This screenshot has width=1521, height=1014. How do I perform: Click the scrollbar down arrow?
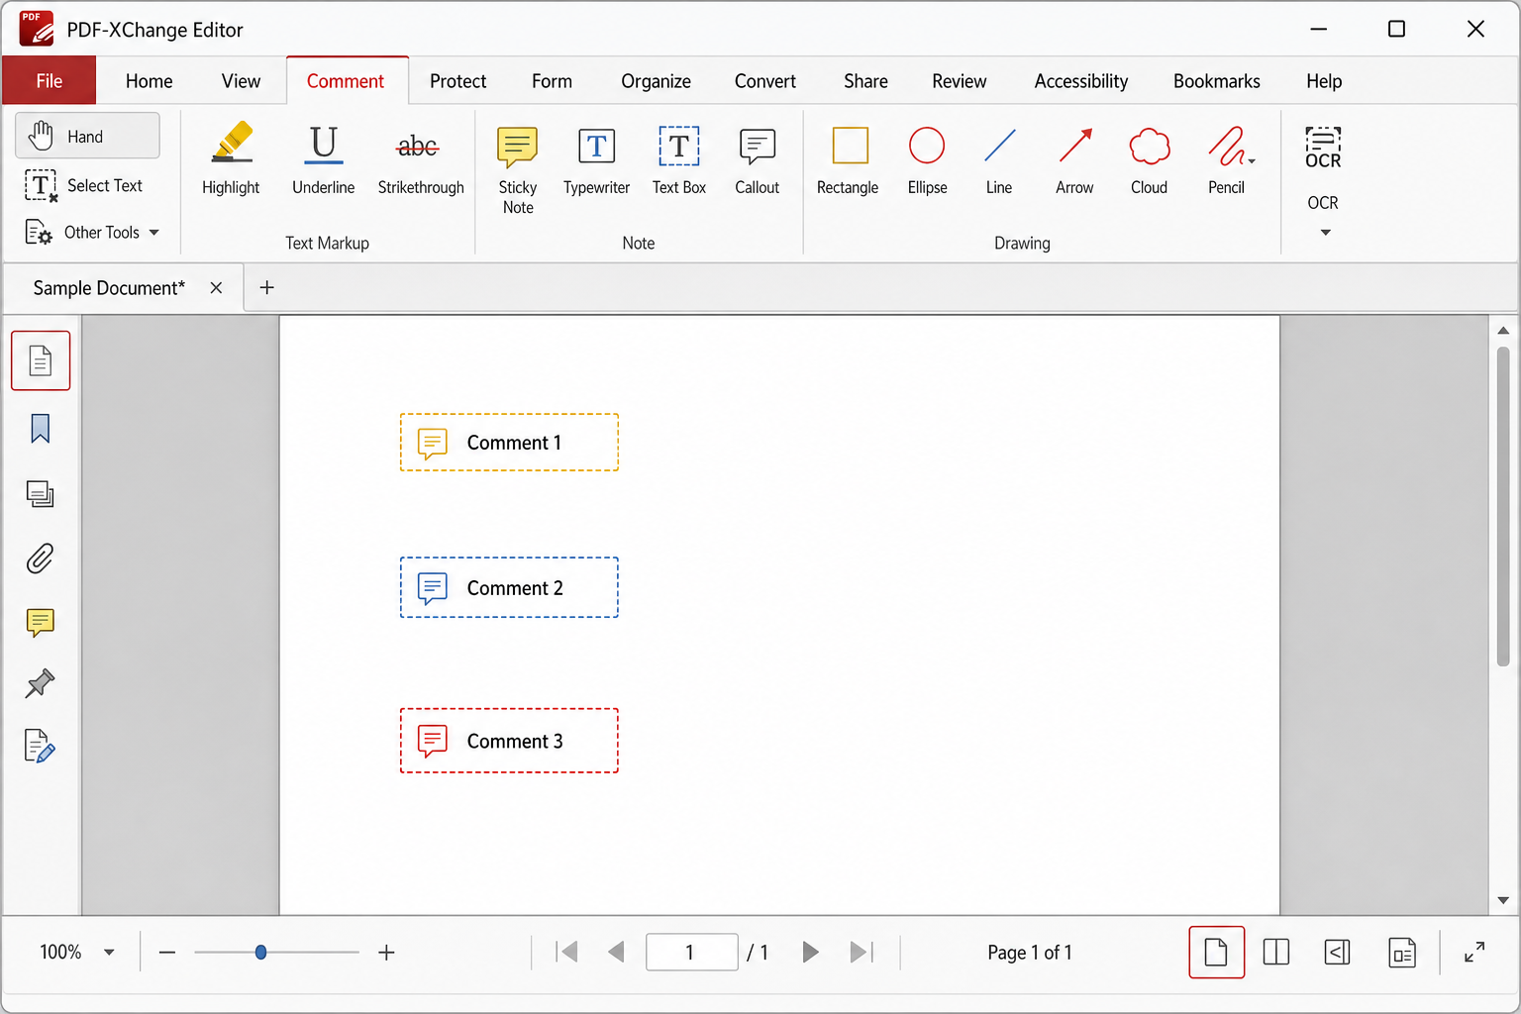coord(1502,900)
